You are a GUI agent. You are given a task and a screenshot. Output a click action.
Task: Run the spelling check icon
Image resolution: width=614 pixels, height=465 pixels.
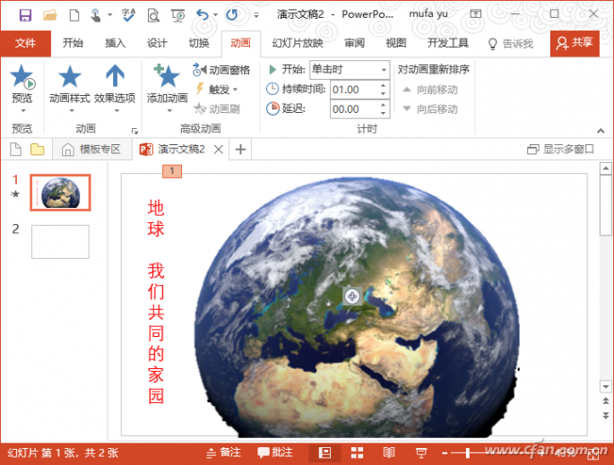click(x=128, y=15)
